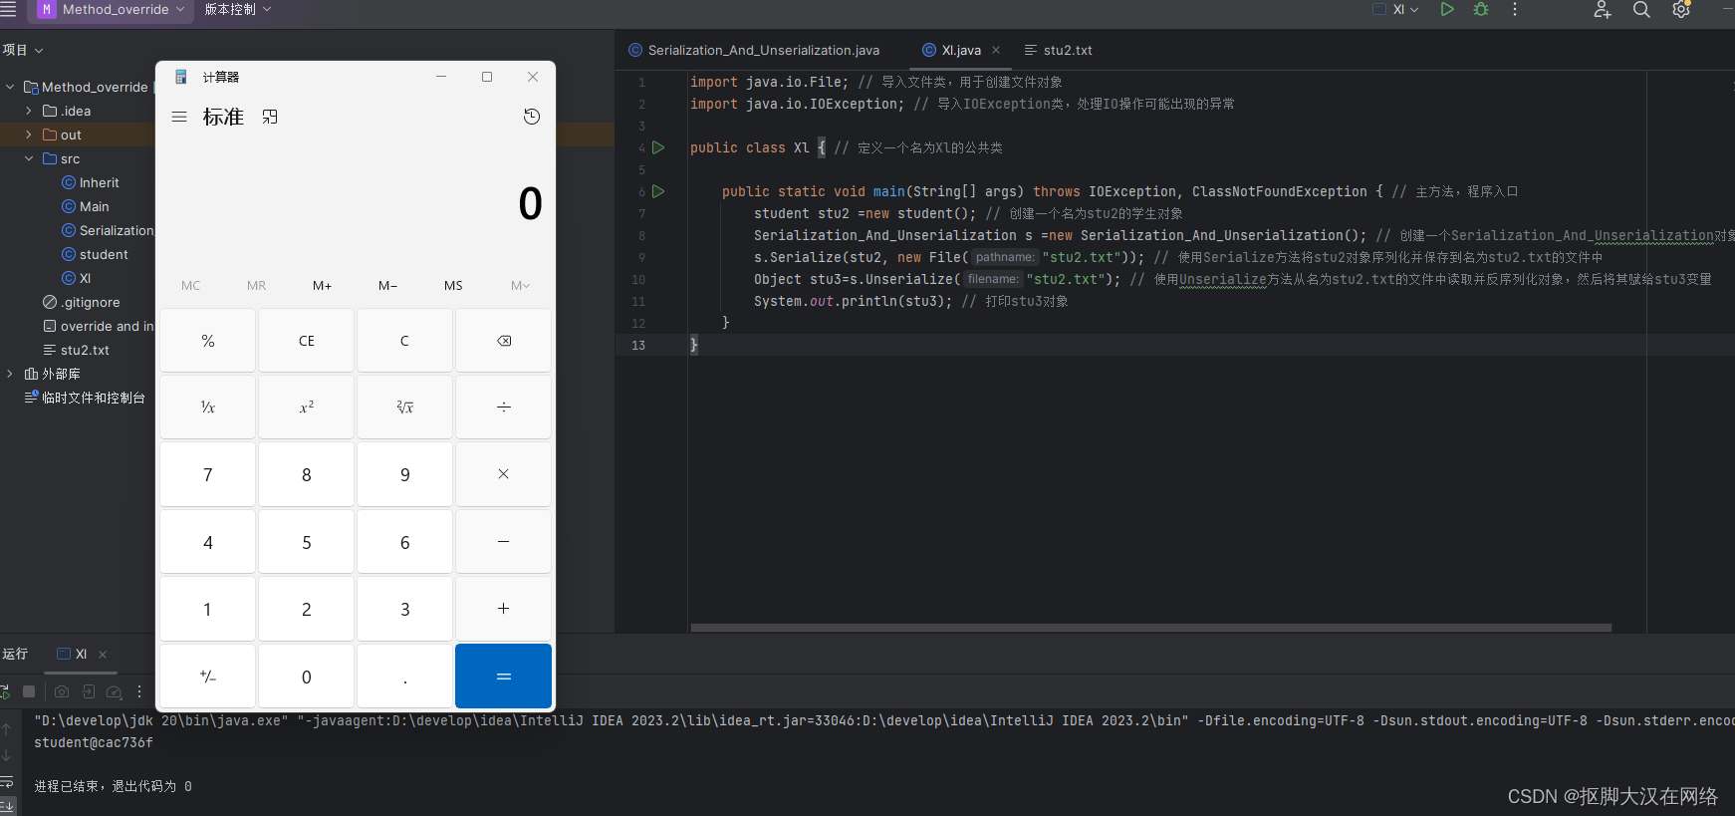
Task: Click Calculator divide key
Action: [x=504, y=408]
